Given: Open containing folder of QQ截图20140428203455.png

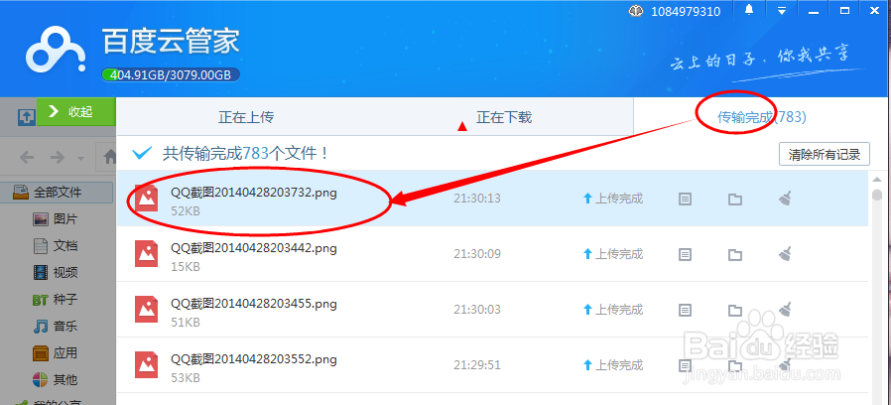Looking at the screenshot, I should (x=735, y=310).
